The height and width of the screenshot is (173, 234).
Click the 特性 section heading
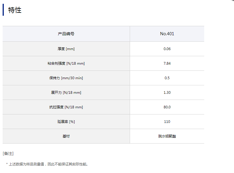tap(15, 10)
